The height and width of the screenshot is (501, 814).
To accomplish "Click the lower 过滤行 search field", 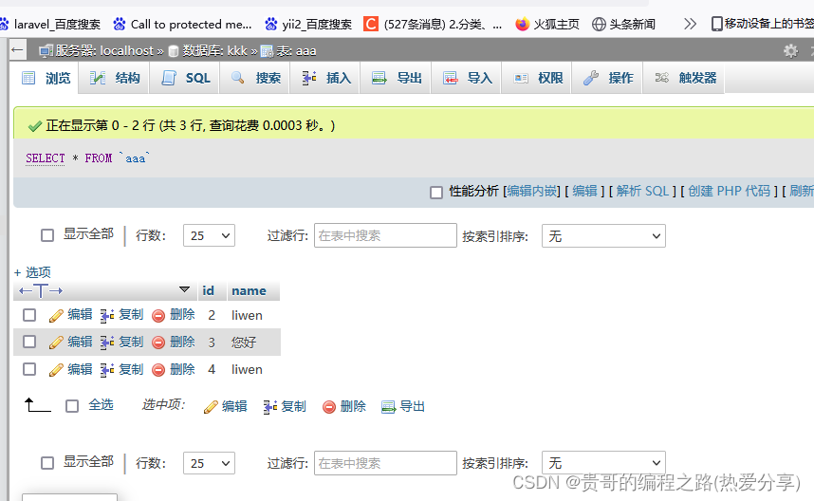I will pos(385,463).
